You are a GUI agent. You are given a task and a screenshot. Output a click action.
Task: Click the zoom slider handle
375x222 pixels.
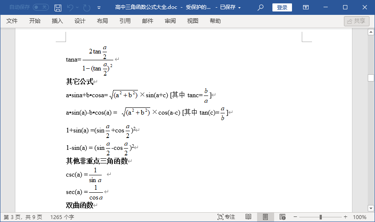click(x=321, y=217)
